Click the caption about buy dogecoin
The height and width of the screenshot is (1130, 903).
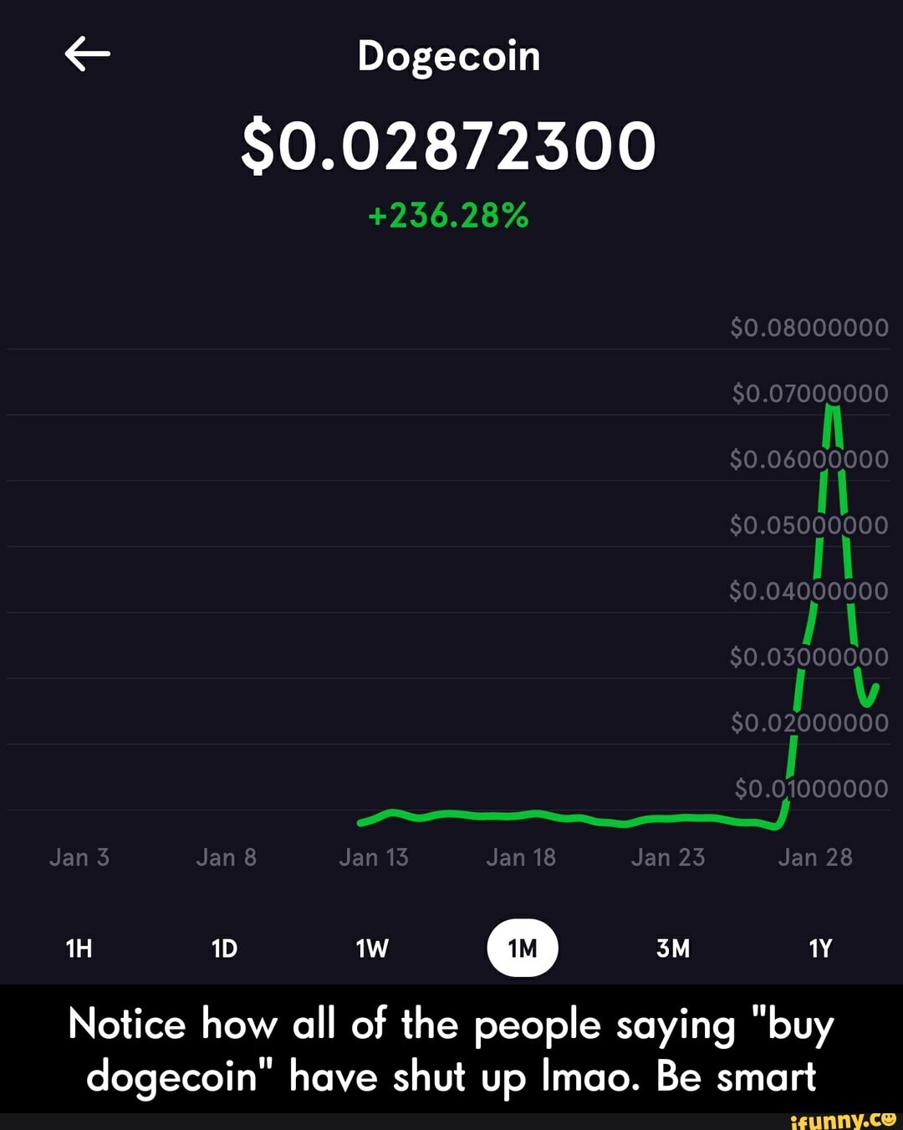(451, 1050)
